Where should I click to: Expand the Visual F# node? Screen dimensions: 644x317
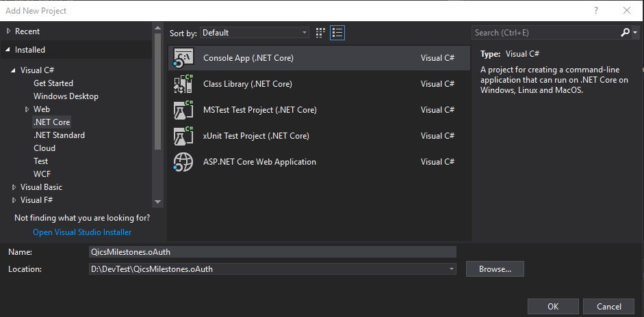click(14, 200)
